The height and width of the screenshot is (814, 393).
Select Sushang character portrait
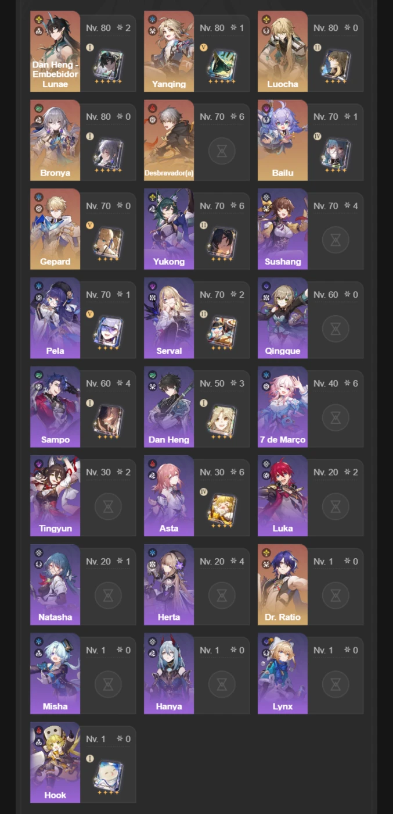click(x=283, y=229)
